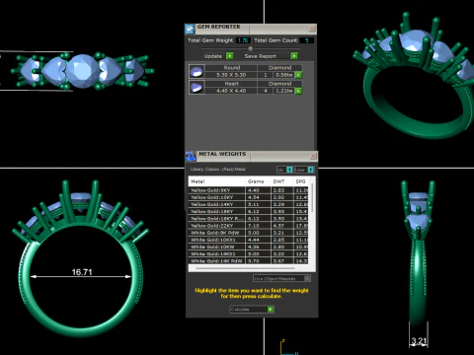Click the Round shape name cell
Image resolution: width=474 pixels, height=355 pixels.
click(x=231, y=68)
